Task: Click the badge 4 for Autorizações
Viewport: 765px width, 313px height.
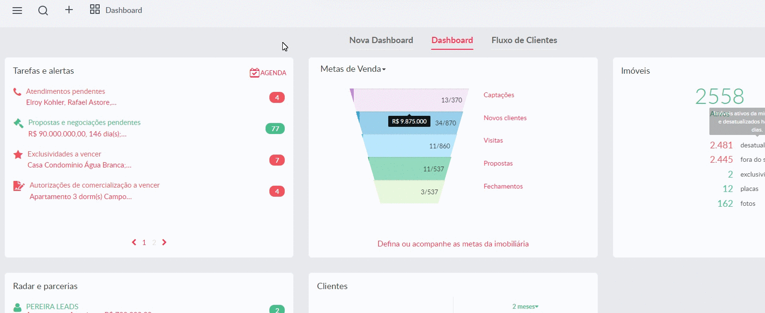Action: click(277, 191)
